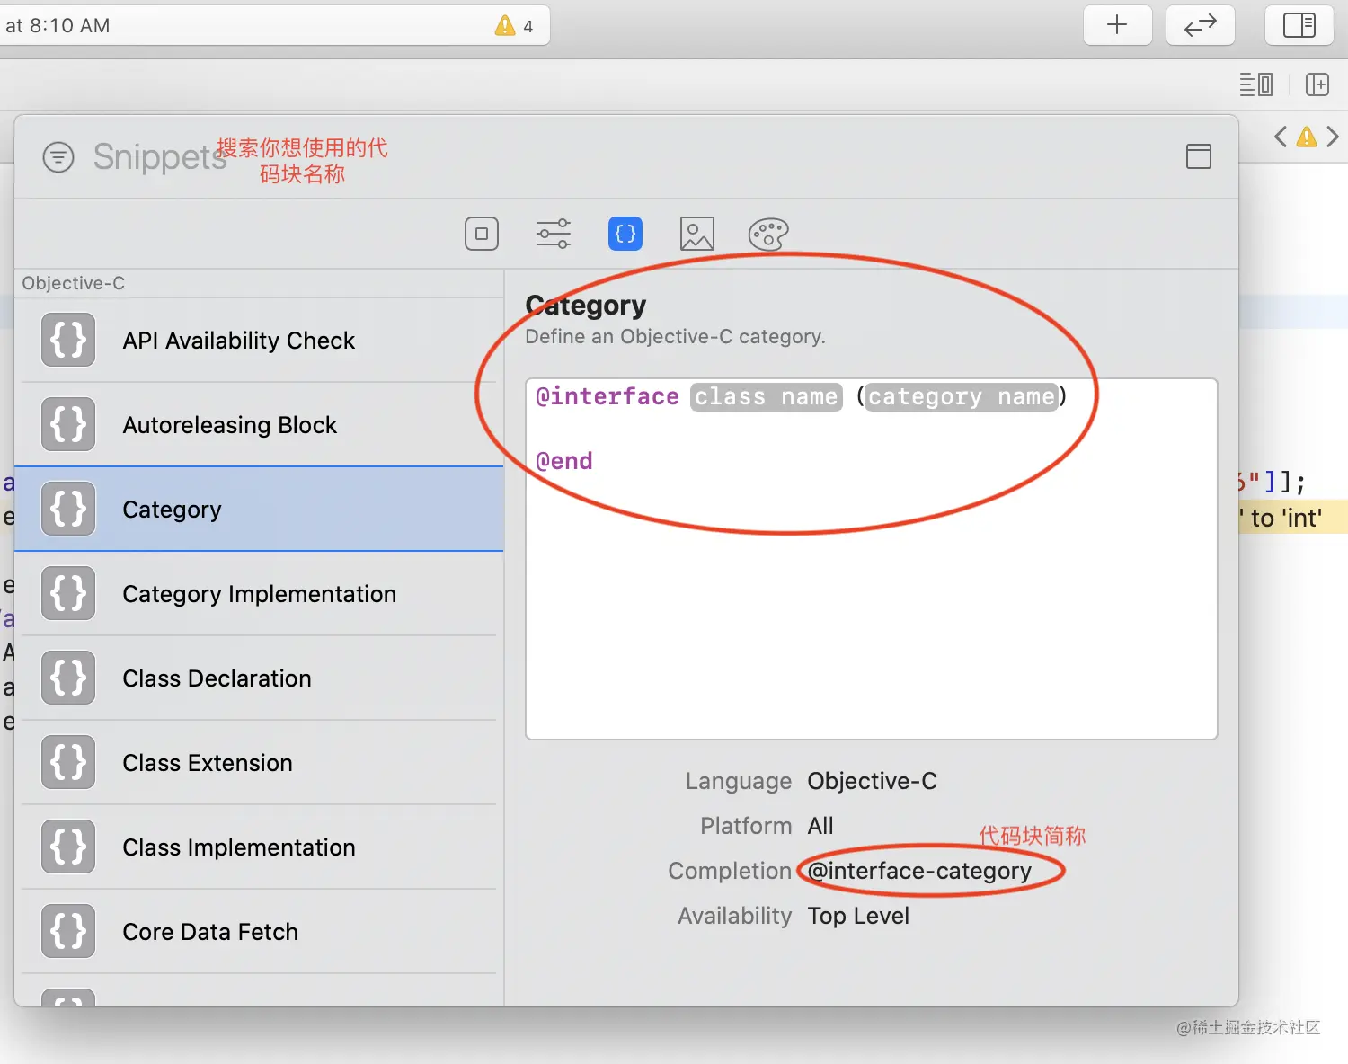
Task: Toggle library window detach icon
Action: coord(1199,156)
